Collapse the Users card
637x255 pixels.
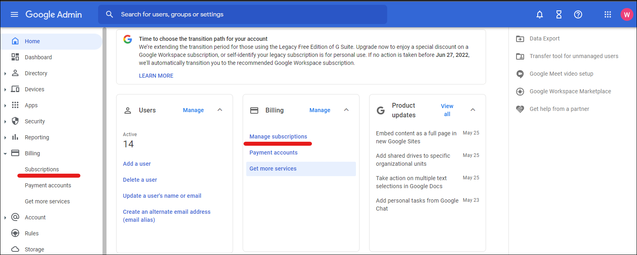click(220, 110)
